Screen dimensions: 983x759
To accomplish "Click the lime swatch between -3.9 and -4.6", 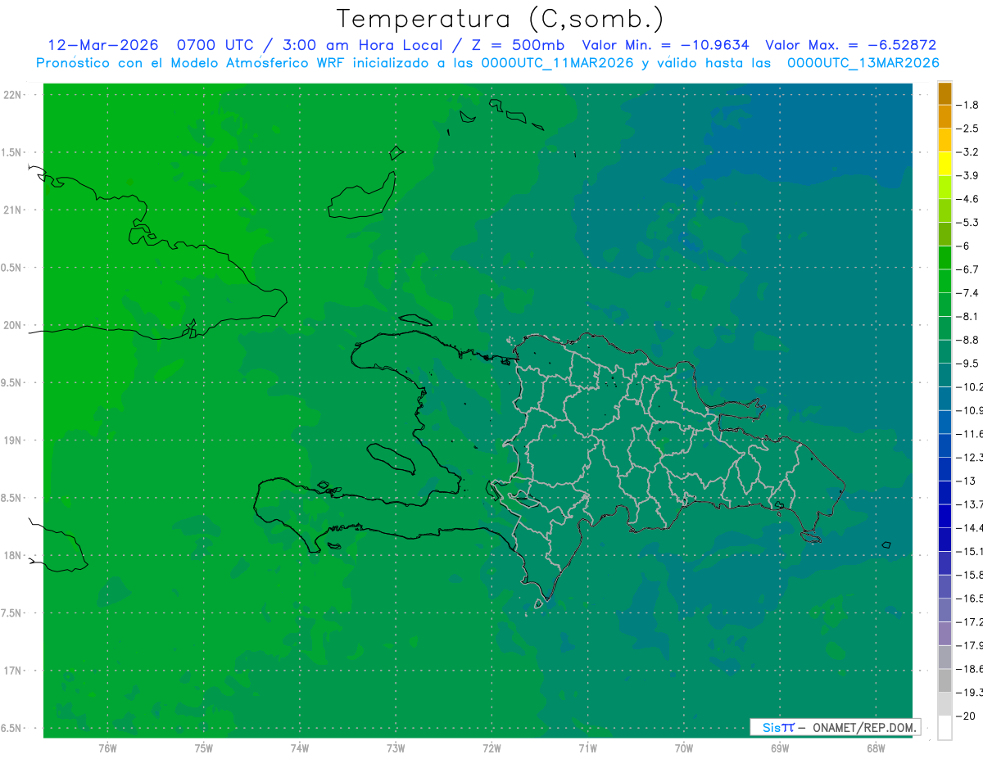I will [x=944, y=187].
